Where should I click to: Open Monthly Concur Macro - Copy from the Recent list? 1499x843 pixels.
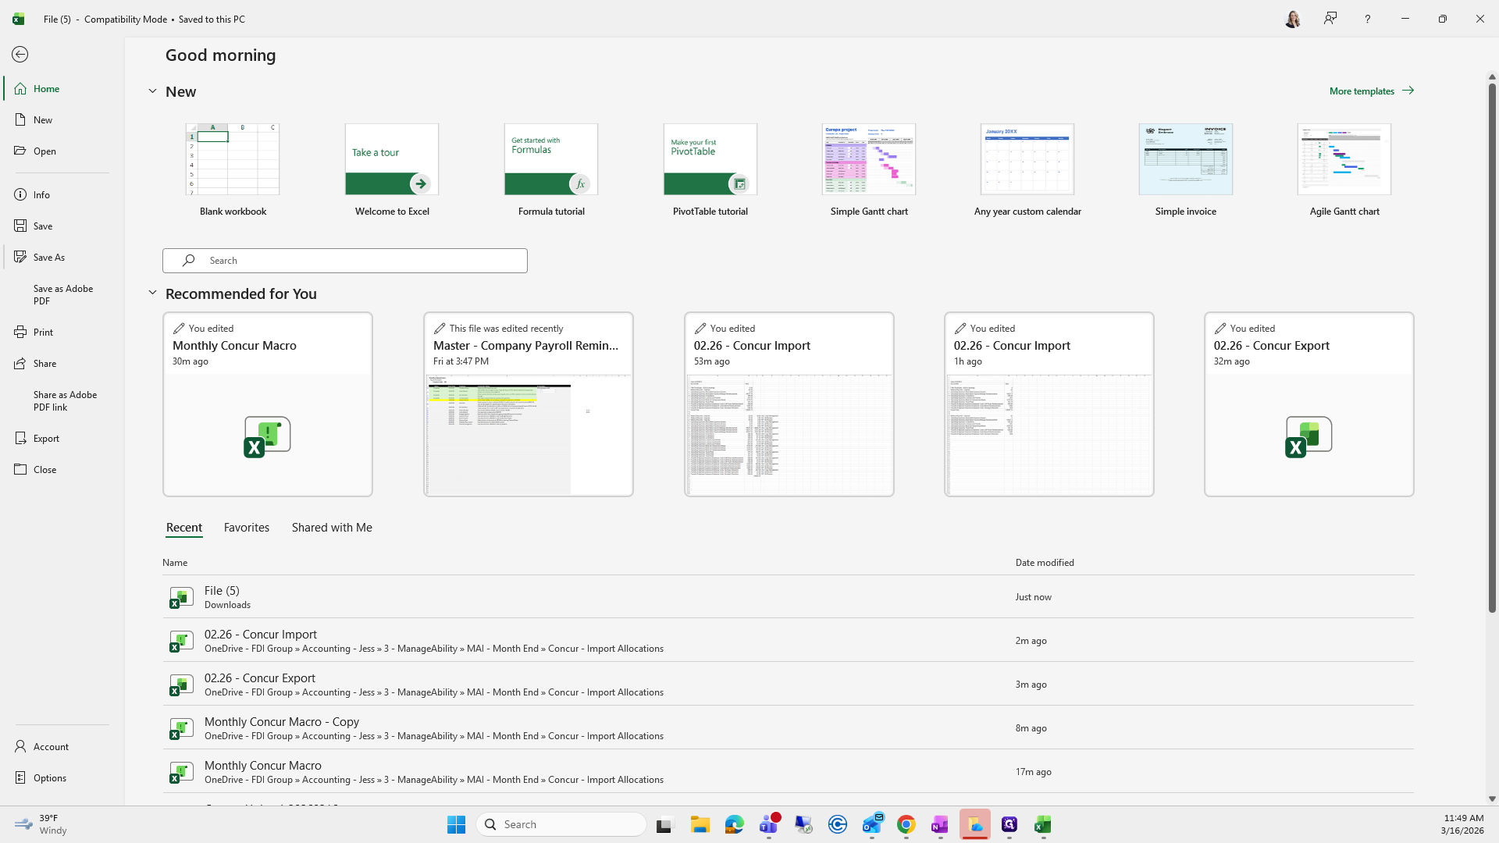(x=282, y=722)
